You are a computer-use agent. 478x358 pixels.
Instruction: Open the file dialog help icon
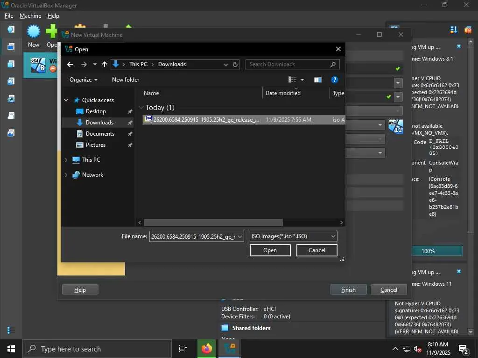coord(334,80)
